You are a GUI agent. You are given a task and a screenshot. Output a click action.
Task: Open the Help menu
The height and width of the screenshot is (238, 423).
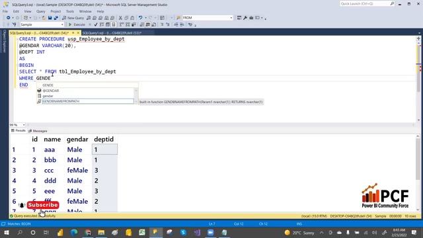(100, 11)
